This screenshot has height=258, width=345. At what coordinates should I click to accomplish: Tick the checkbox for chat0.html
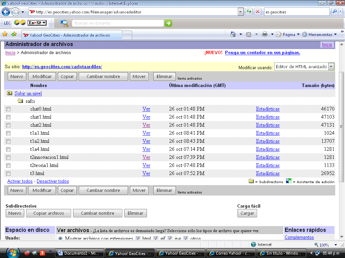[x=8, y=109]
